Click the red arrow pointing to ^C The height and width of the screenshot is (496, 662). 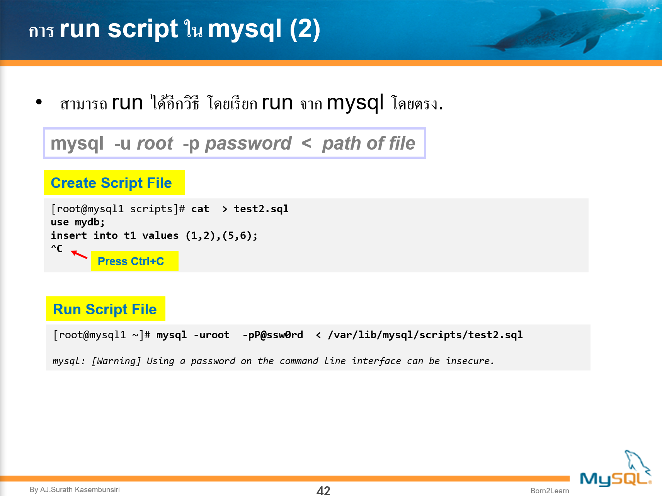pos(78,254)
